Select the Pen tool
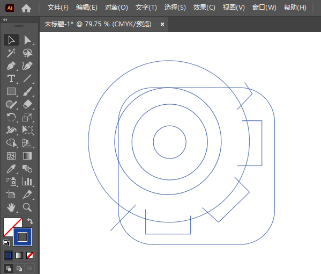 pyautogui.click(x=11, y=66)
